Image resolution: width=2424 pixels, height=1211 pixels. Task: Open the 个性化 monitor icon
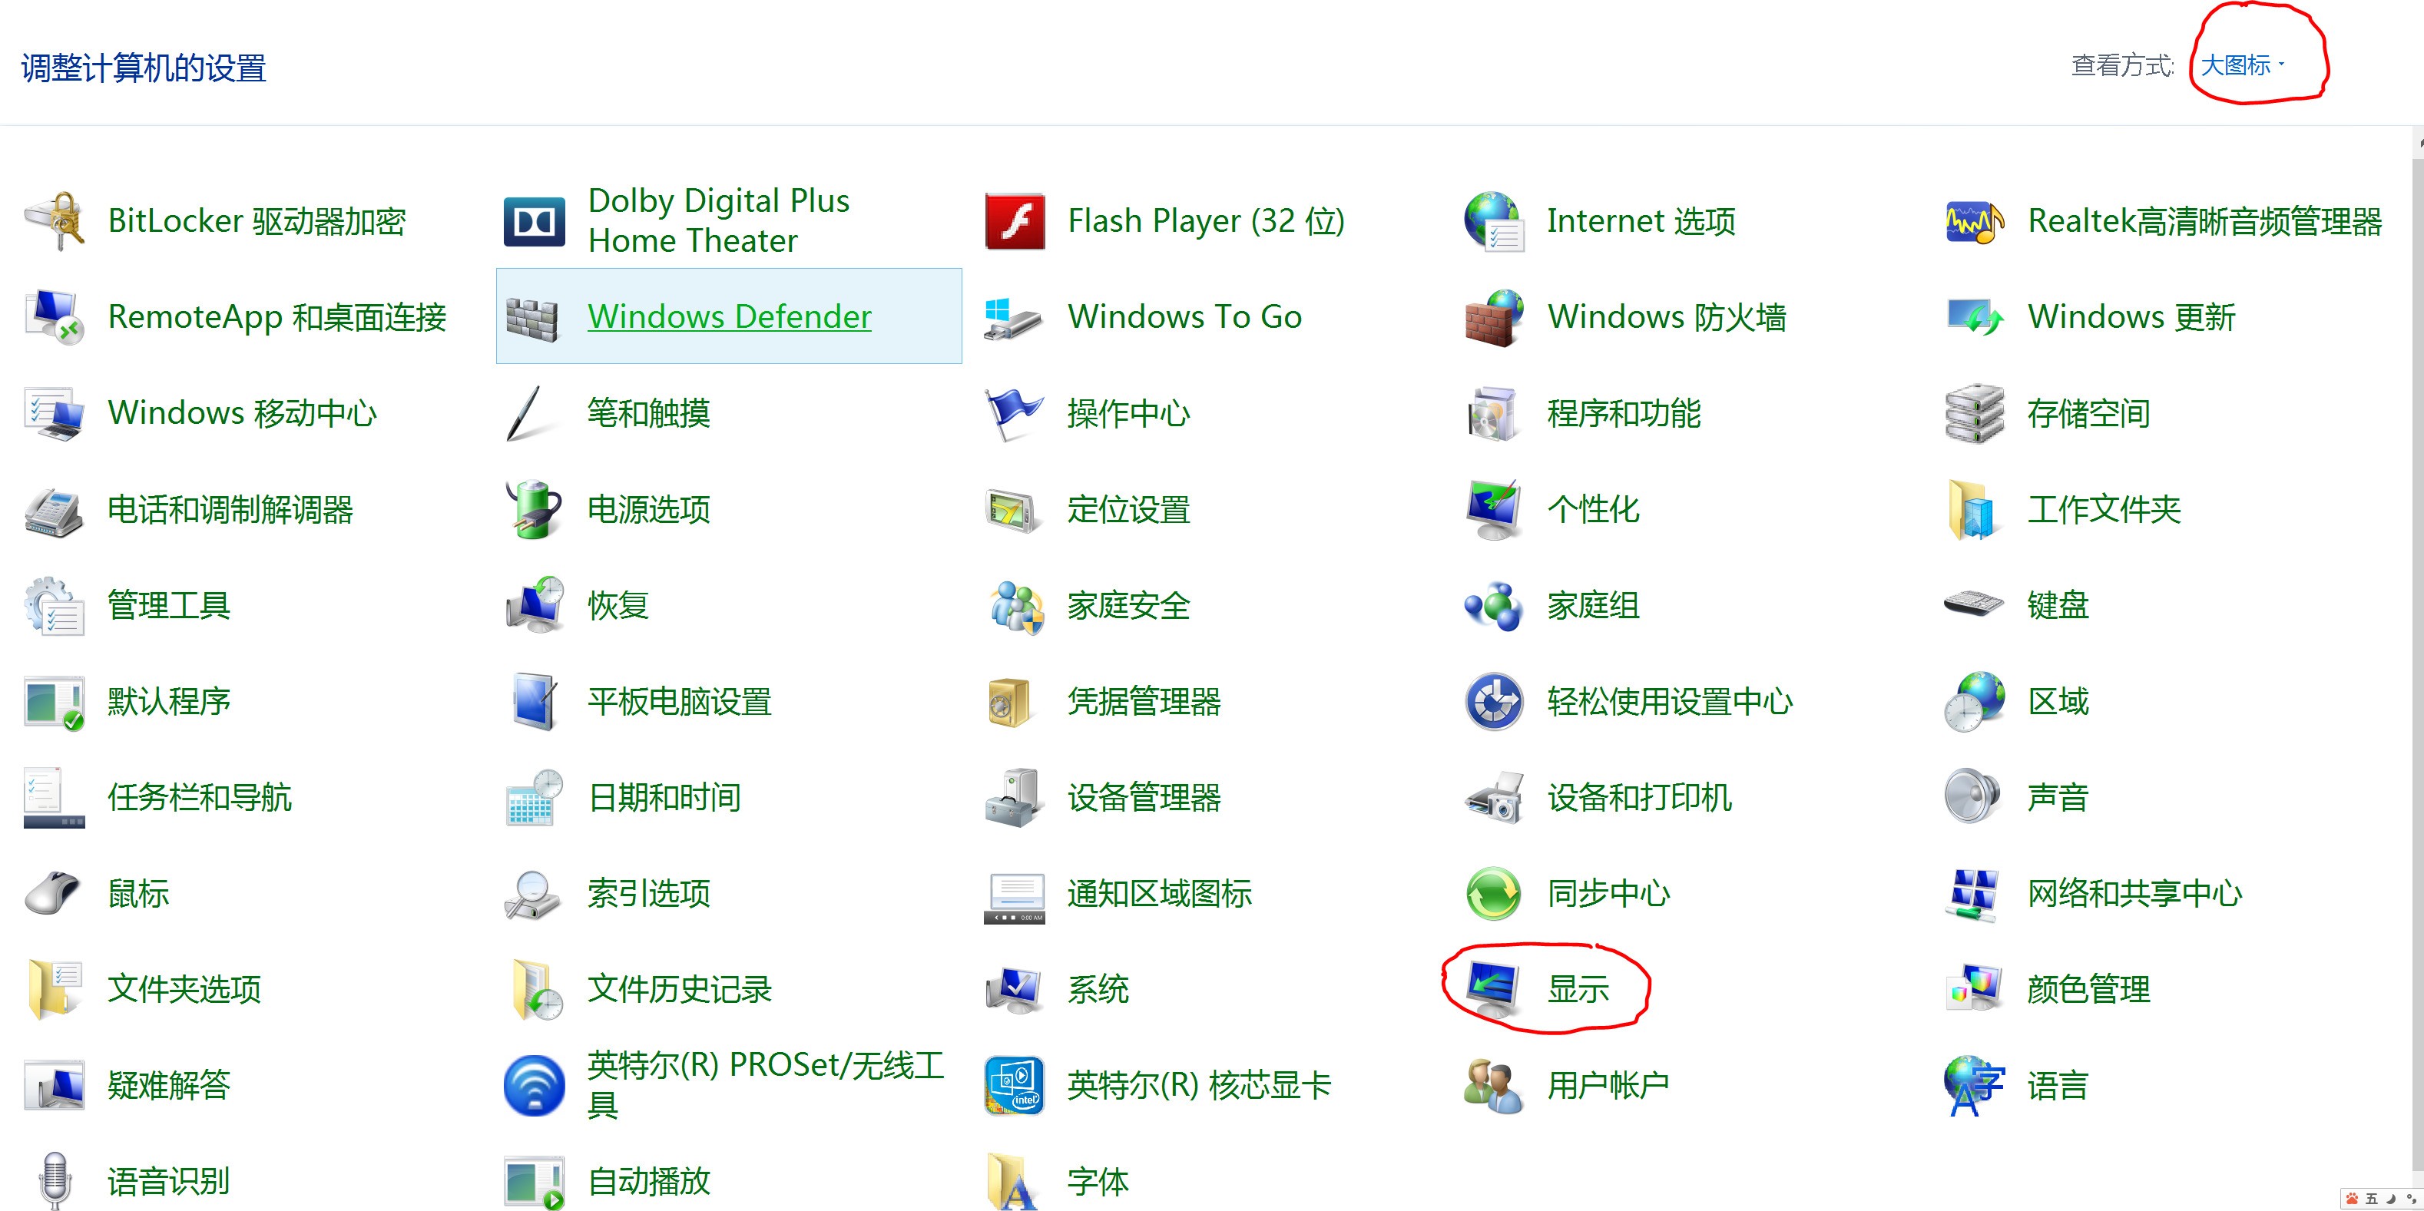pyautogui.click(x=1495, y=509)
